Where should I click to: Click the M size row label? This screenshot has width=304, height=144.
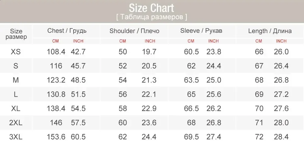(16, 80)
